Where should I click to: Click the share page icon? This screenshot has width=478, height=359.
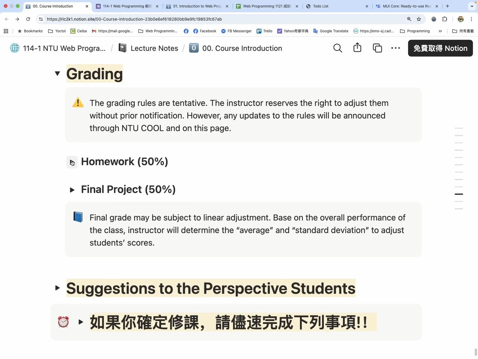coord(357,48)
